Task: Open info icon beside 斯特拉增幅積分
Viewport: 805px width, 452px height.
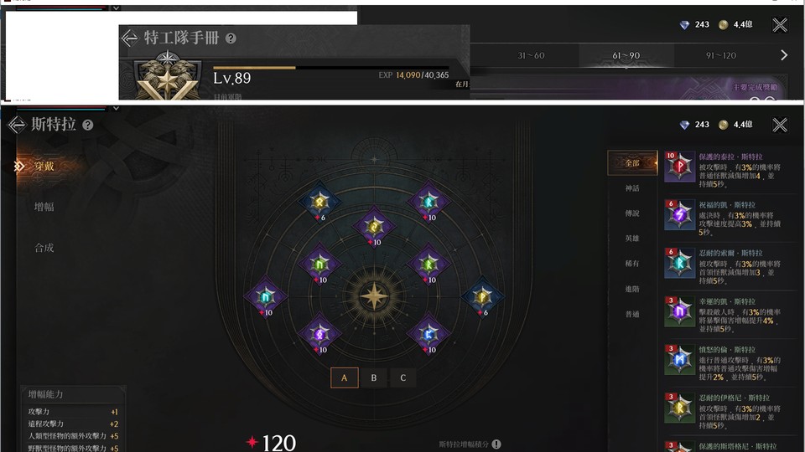Action: 496,444
